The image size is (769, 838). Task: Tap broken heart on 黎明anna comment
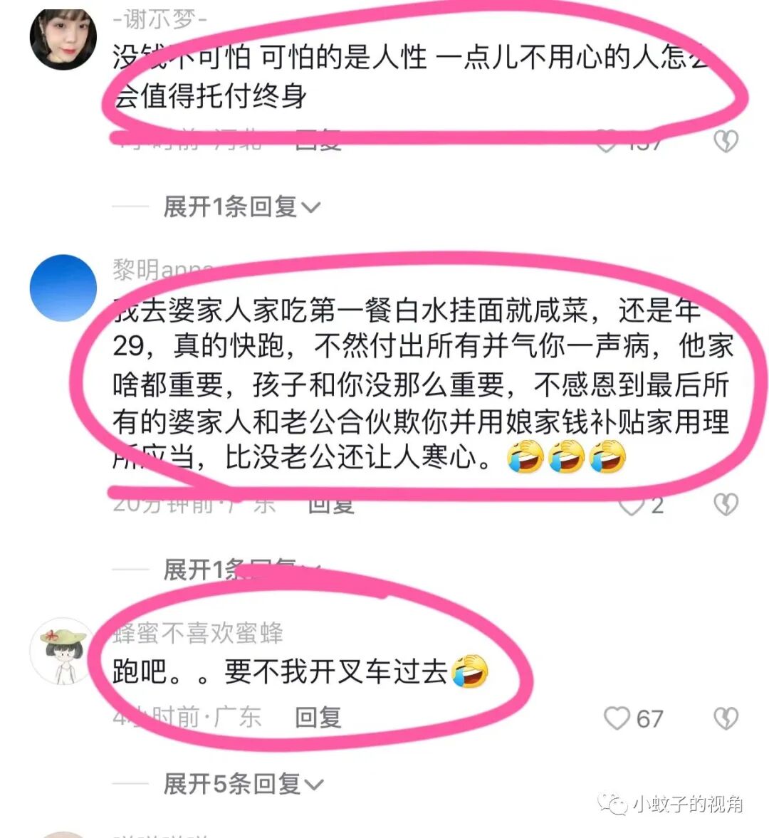coord(726,504)
